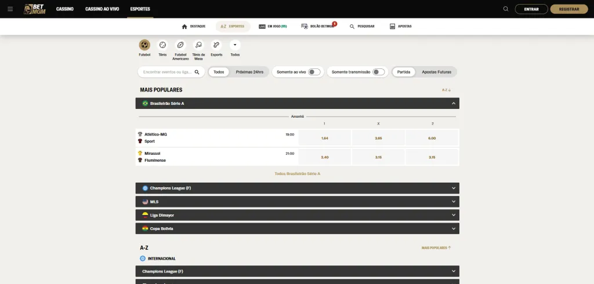The height and width of the screenshot is (284, 594).
Task: Open the Cassino Ao Vivo tab
Action: click(102, 9)
